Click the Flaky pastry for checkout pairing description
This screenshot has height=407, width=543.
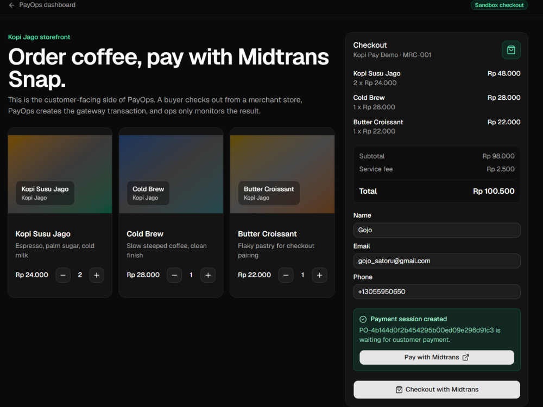tap(276, 251)
